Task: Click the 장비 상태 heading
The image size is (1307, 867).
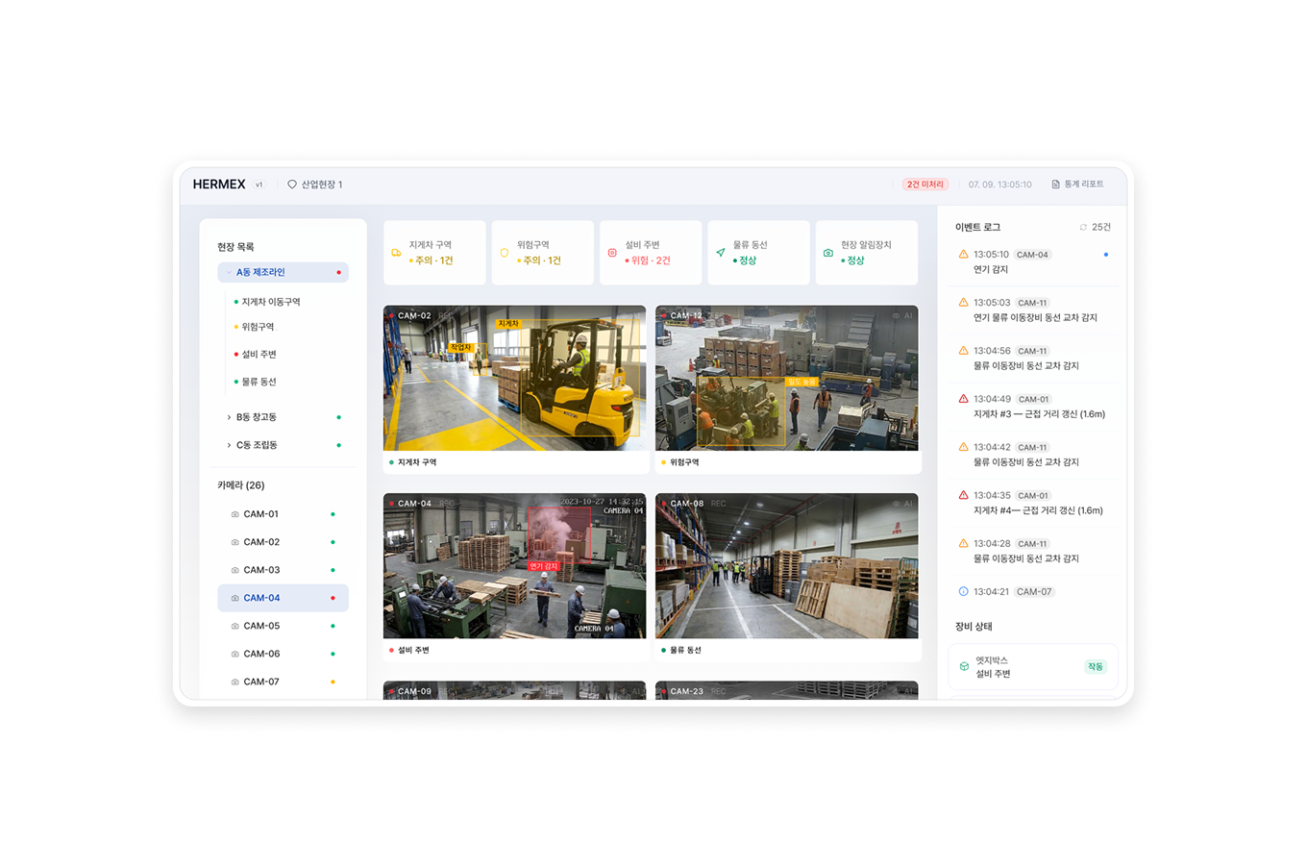Action: point(974,627)
